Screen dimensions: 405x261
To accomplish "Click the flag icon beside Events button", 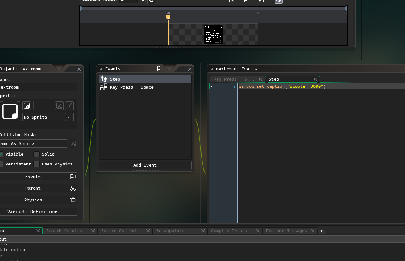I will point(73,176).
